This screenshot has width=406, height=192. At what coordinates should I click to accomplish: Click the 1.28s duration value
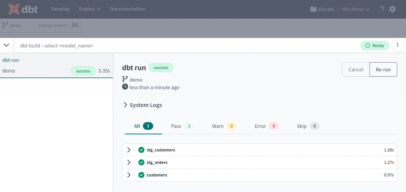[389, 150]
